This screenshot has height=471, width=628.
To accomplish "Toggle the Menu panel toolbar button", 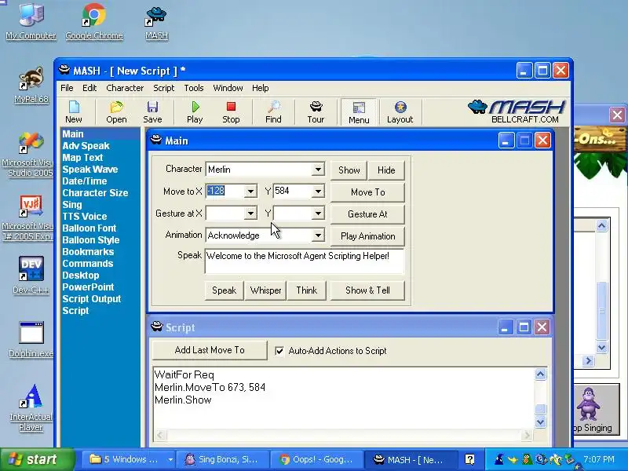I will tap(359, 112).
